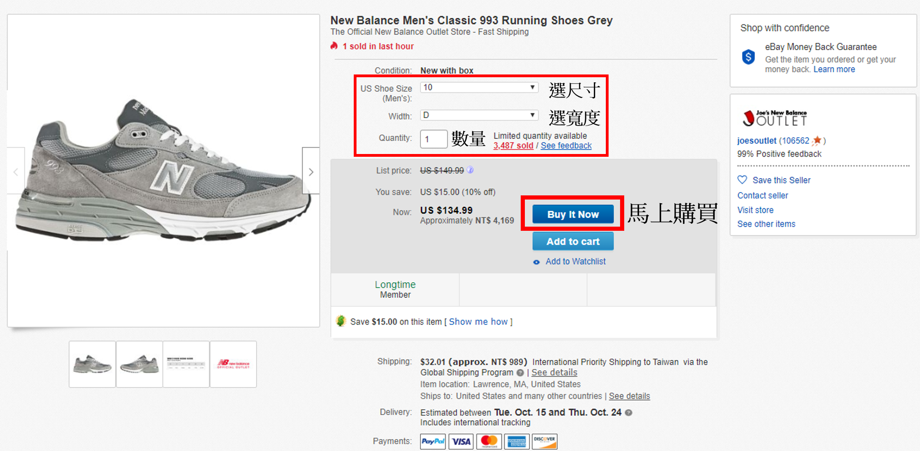Click the next image arrow on photo
The width and height of the screenshot is (920, 451).
pos(311,172)
